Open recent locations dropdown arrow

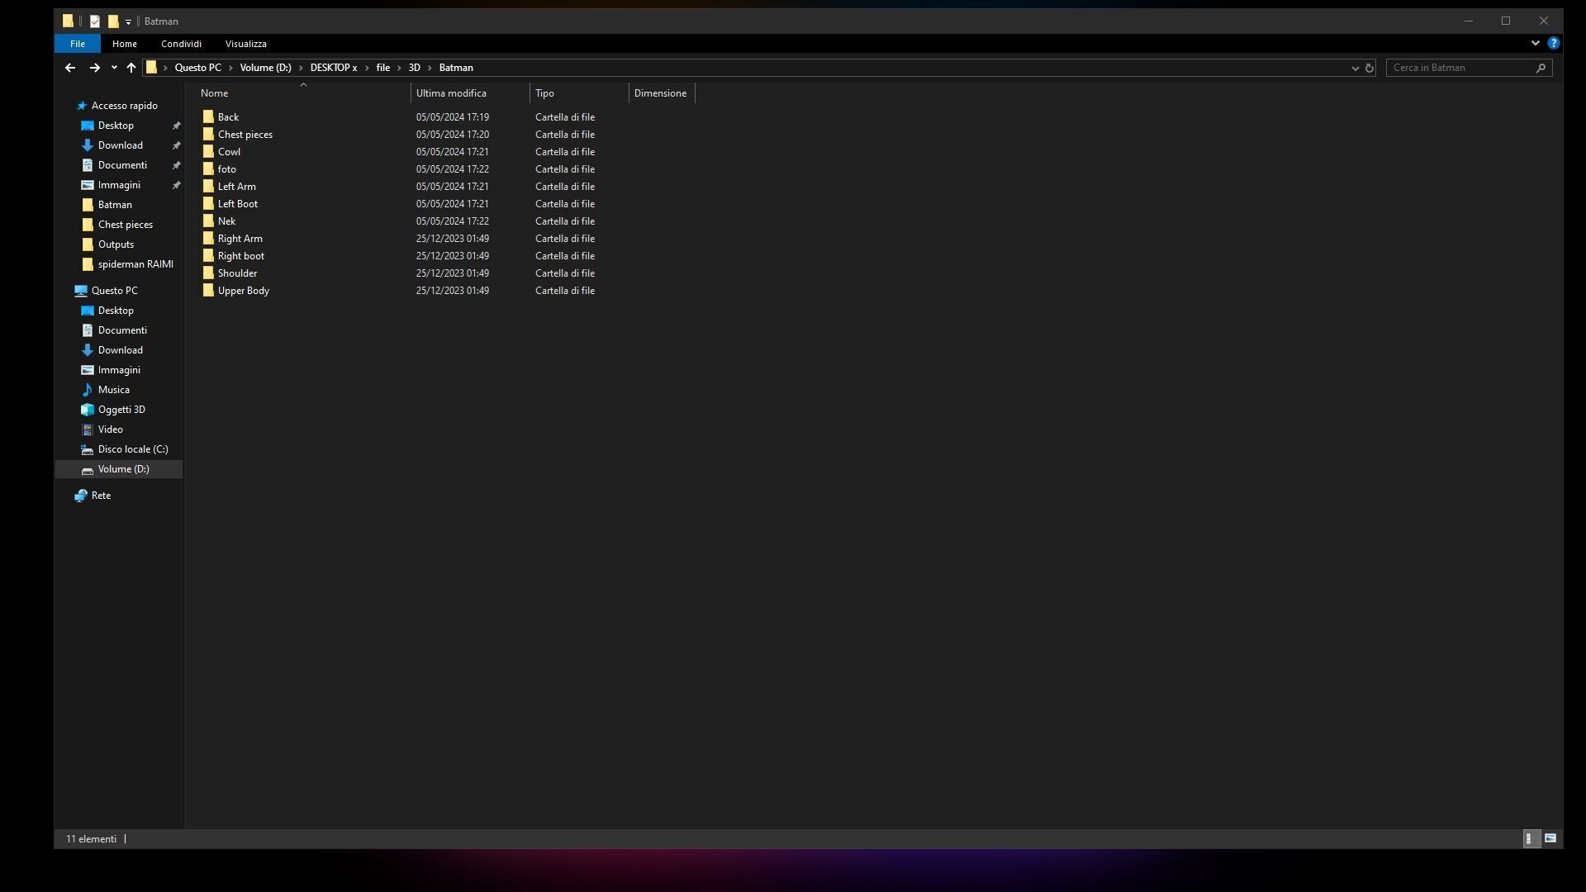click(x=114, y=68)
